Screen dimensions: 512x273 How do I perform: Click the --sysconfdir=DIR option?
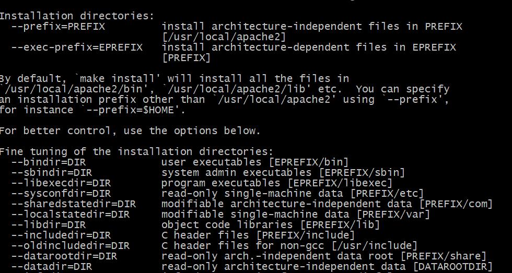click(x=62, y=194)
